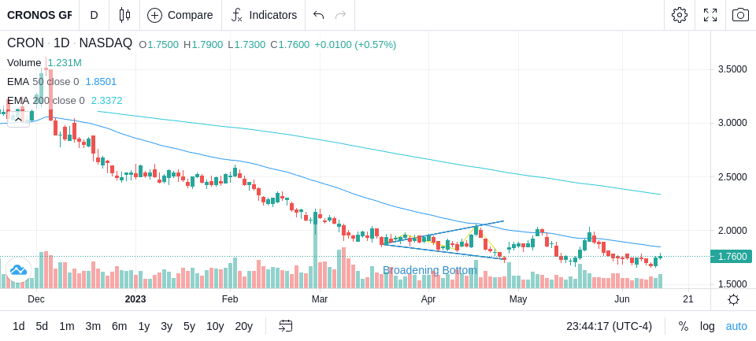756x341 pixels.
Task: Click the change value +0.0100 (+0.57%)
Action: click(x=355, y=45)
